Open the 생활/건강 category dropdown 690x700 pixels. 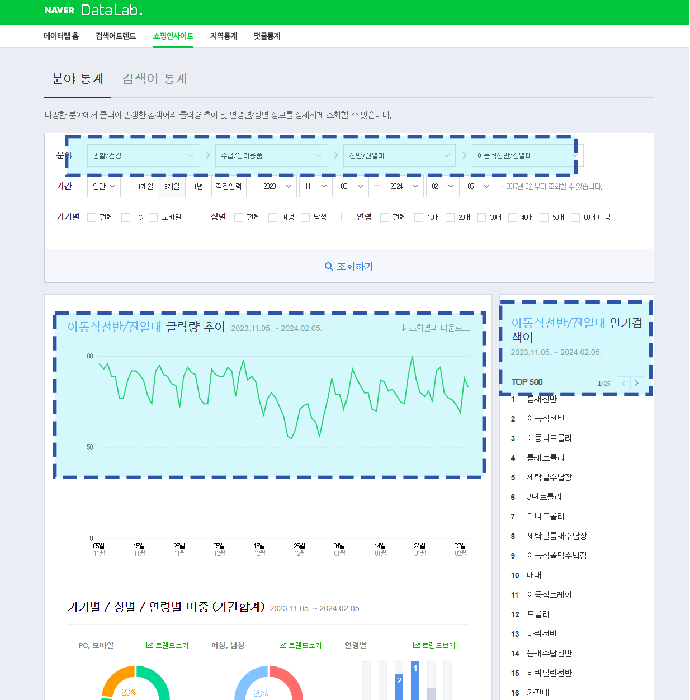pos(143,155)
